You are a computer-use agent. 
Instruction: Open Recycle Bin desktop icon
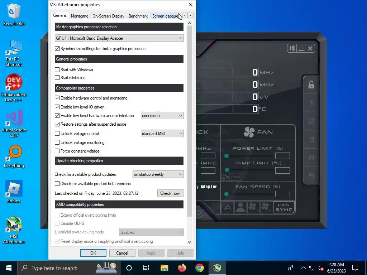click(14, 14)
